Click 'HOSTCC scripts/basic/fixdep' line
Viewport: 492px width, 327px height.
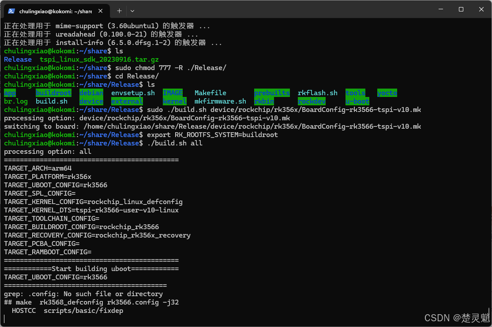[68, 311]
